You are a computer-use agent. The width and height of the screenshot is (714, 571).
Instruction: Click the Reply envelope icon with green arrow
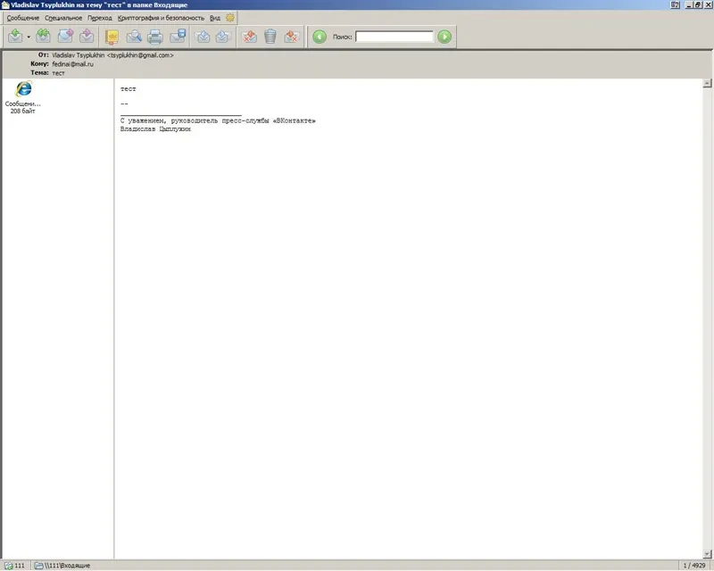15,37
